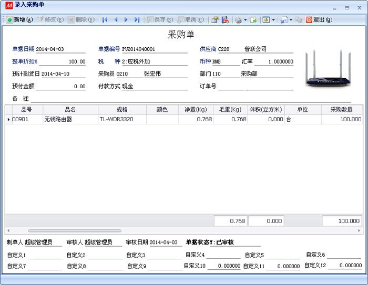Click the supplier name 普联公司
This screenshot has width=368, height=285.
255,49
